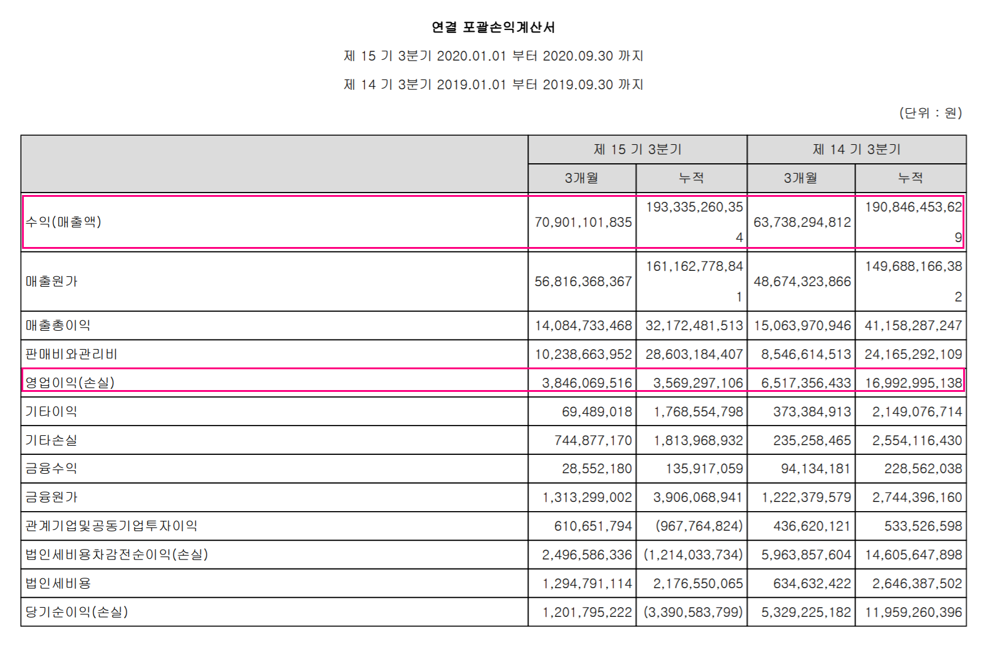Click the 관계기업및공동기업투자이익 row label
The height and width of the screenshot is (645, 987).
pos(111,526)
